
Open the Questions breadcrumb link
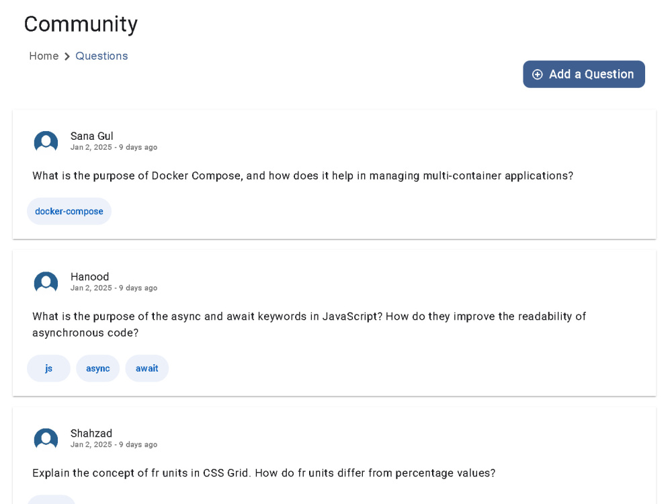tap(101, 56)
